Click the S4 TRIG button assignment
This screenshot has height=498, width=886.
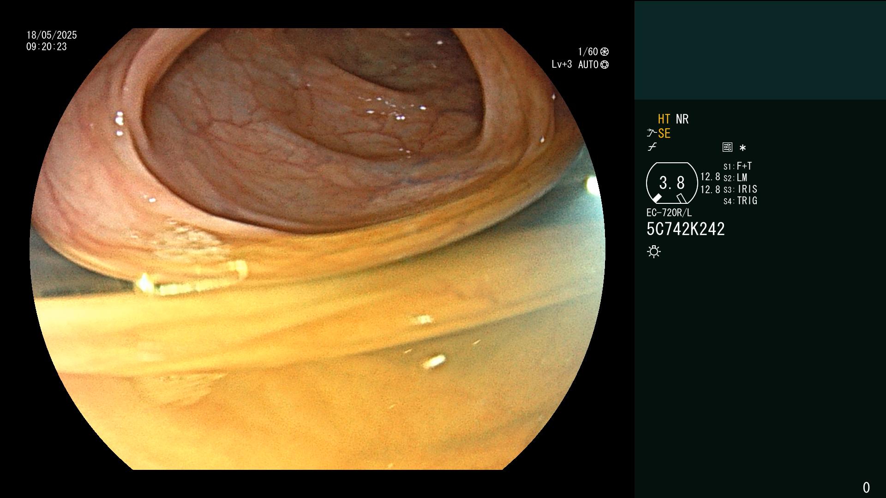coord(741,201)
